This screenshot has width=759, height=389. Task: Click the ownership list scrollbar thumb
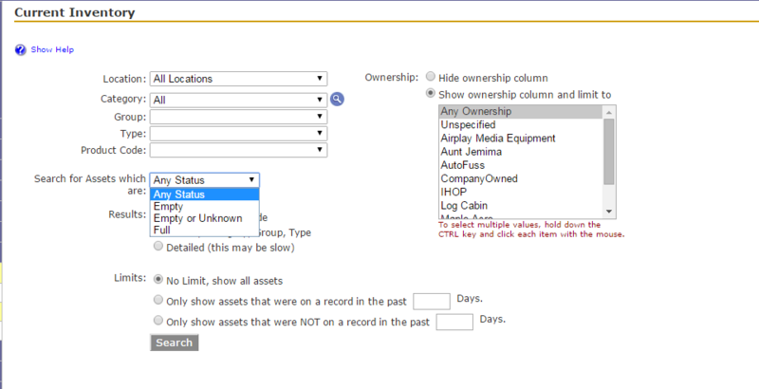609,152
